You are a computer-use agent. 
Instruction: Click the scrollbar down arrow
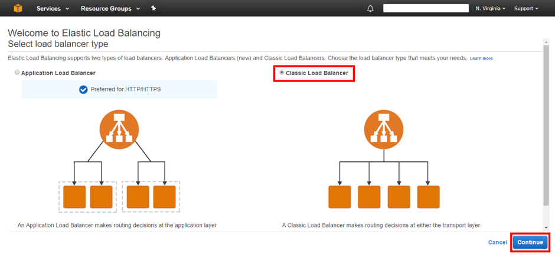[546, 227]
